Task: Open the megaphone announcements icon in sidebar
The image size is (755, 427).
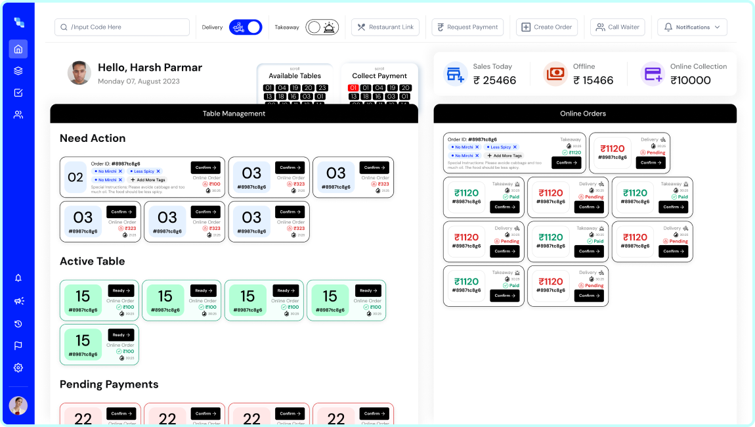Action: click(x=19, y=301)
